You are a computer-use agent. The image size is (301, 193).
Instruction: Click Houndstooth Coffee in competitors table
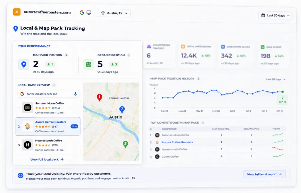point(175,149)
